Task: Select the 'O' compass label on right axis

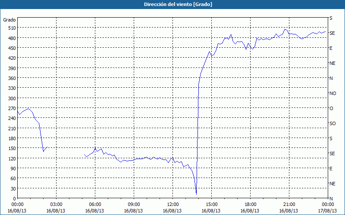Action: [x=331, y=108]
